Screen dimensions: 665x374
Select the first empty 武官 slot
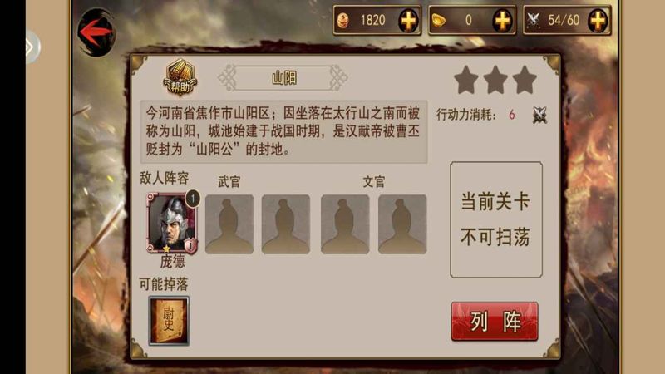[x=229, y=224]
